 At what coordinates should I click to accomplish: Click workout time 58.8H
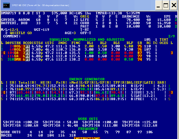(x=72, y=122)
